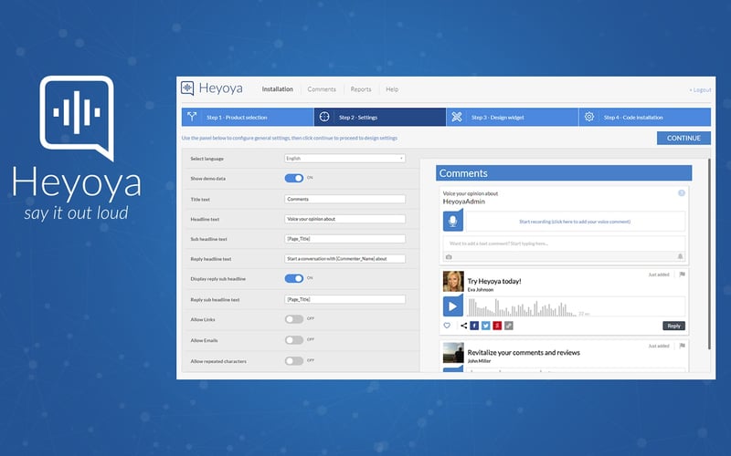Copy link using the gray link icon
The height and width of the screenshot is (456, 731).
click(509, 326)
